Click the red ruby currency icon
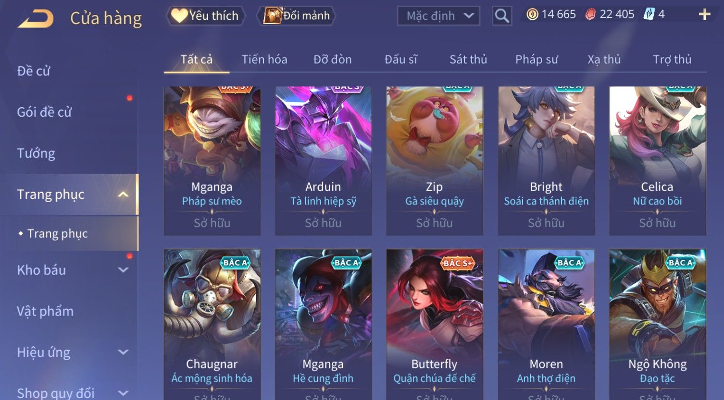The height and width of the screenshot is (400, 724). pos(590,14)
